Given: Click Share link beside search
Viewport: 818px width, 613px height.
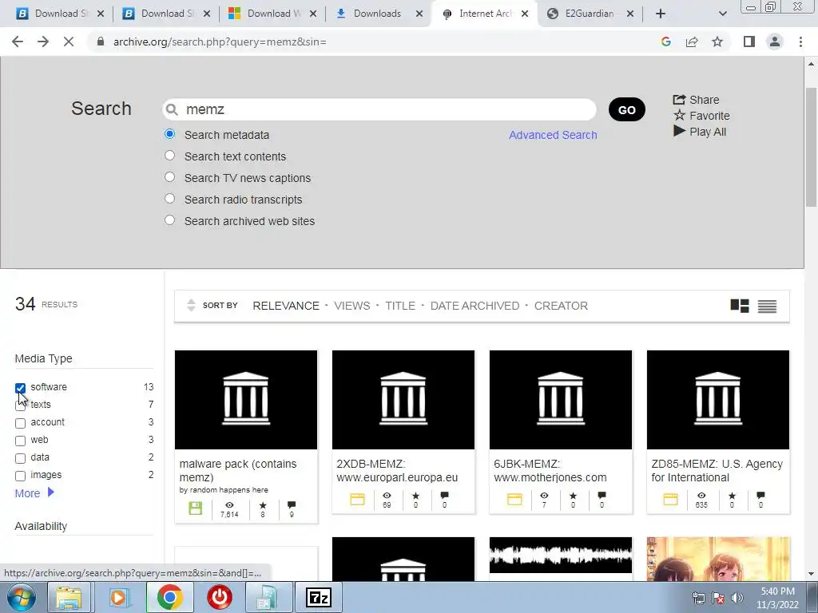Looking at the screenshot, I should click(x=696, y=100).
